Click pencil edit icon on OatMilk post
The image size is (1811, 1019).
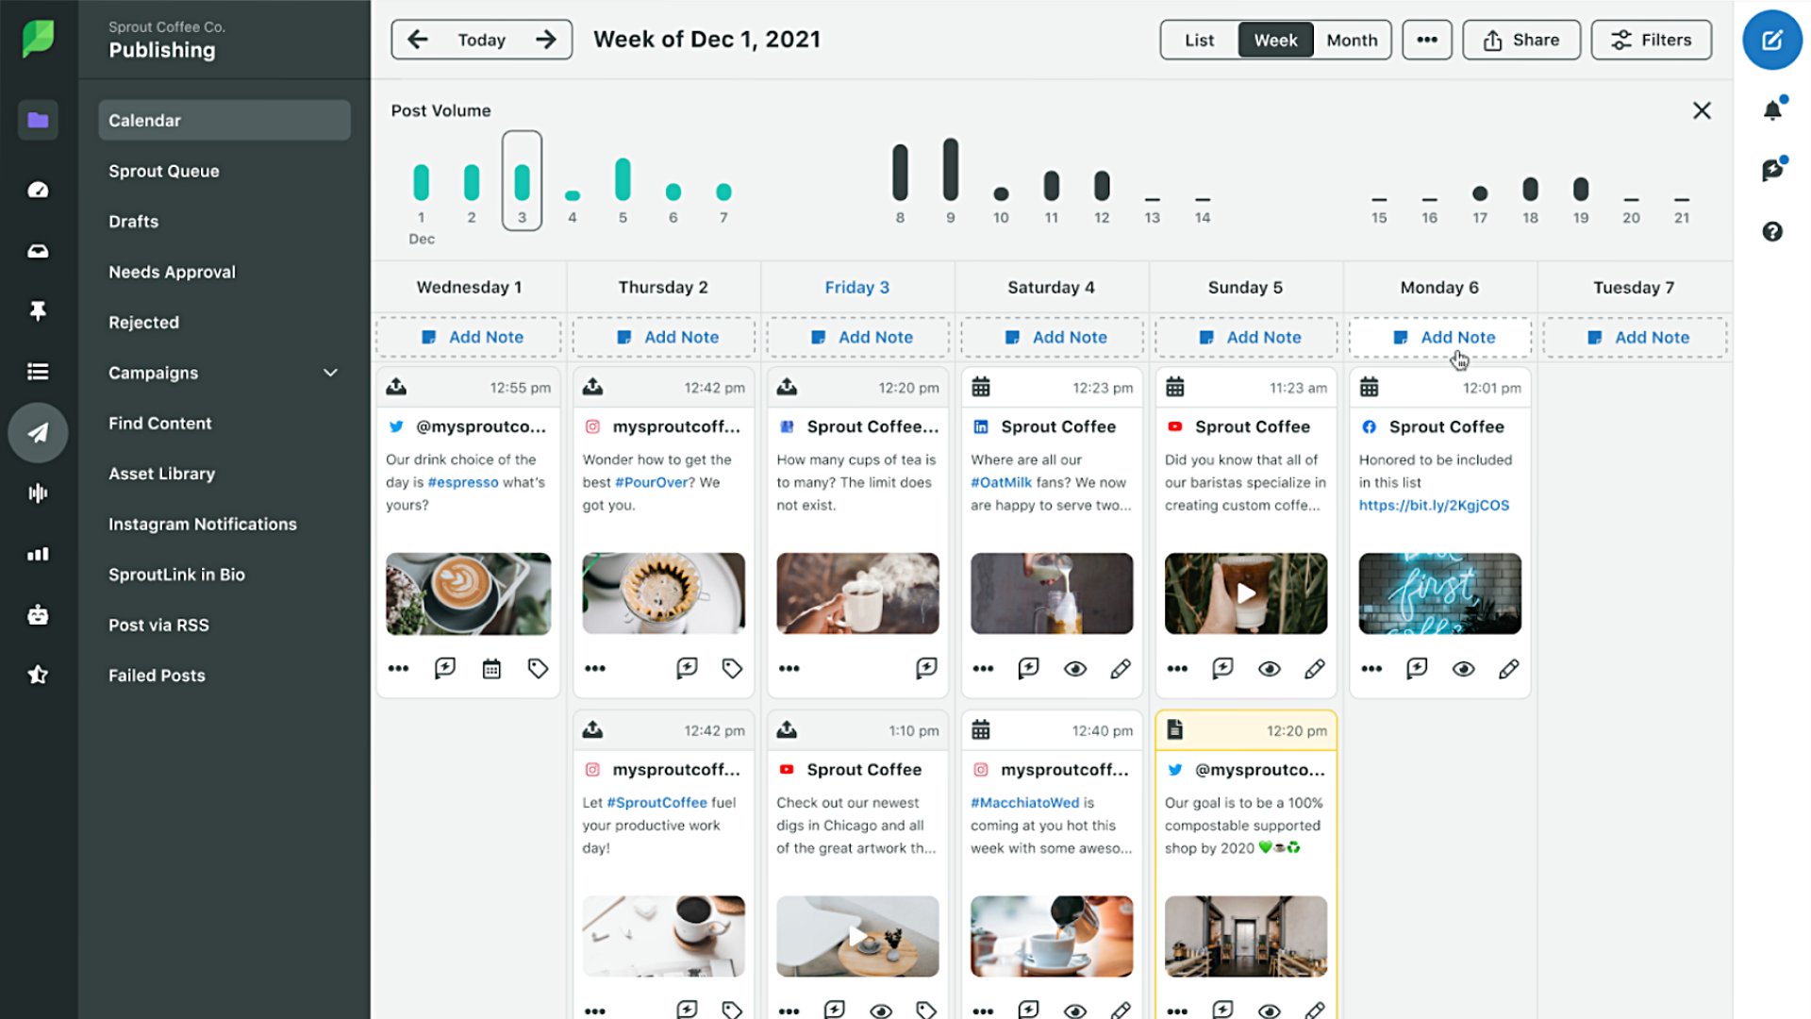click(1121, 669)
